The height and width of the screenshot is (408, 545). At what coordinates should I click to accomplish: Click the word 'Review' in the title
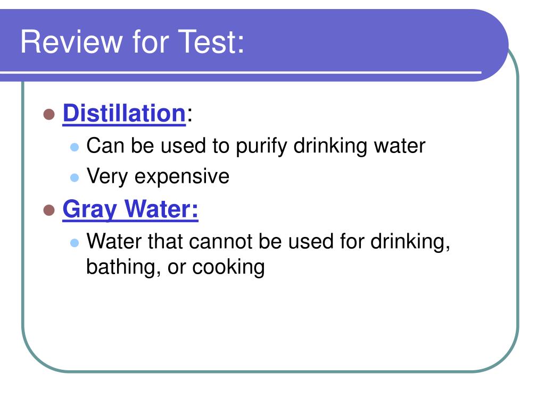72,41
